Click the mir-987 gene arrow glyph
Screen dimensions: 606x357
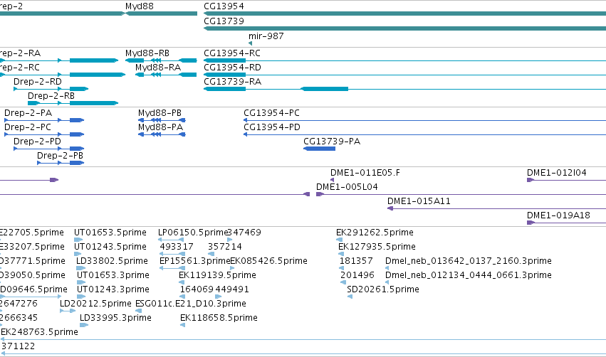251,43
